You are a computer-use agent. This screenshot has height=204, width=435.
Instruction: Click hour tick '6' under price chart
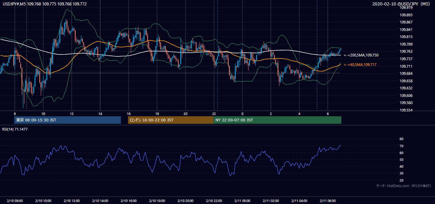[x=328, y=114]
